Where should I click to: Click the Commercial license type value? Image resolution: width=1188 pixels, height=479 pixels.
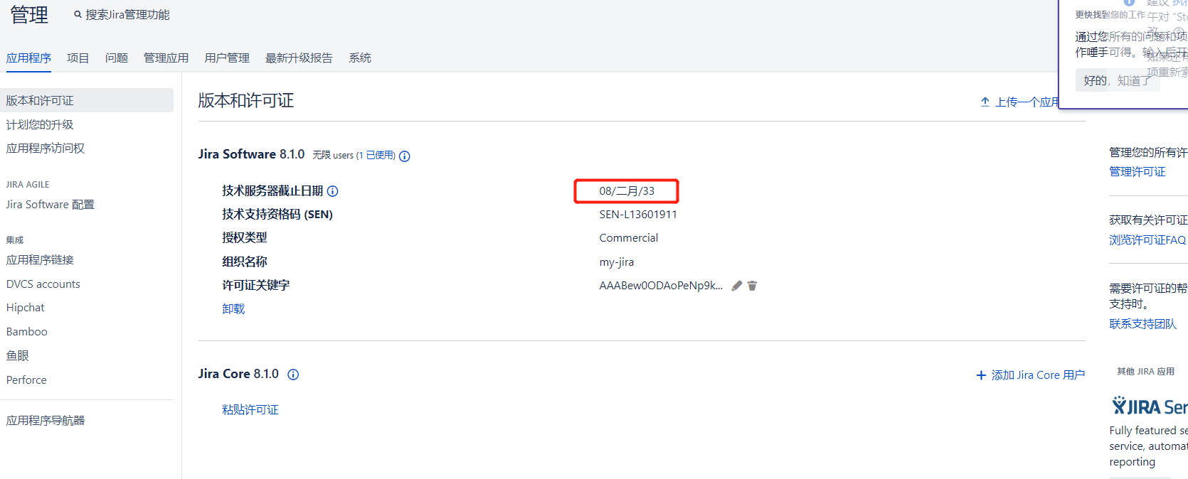click(629, 238)
